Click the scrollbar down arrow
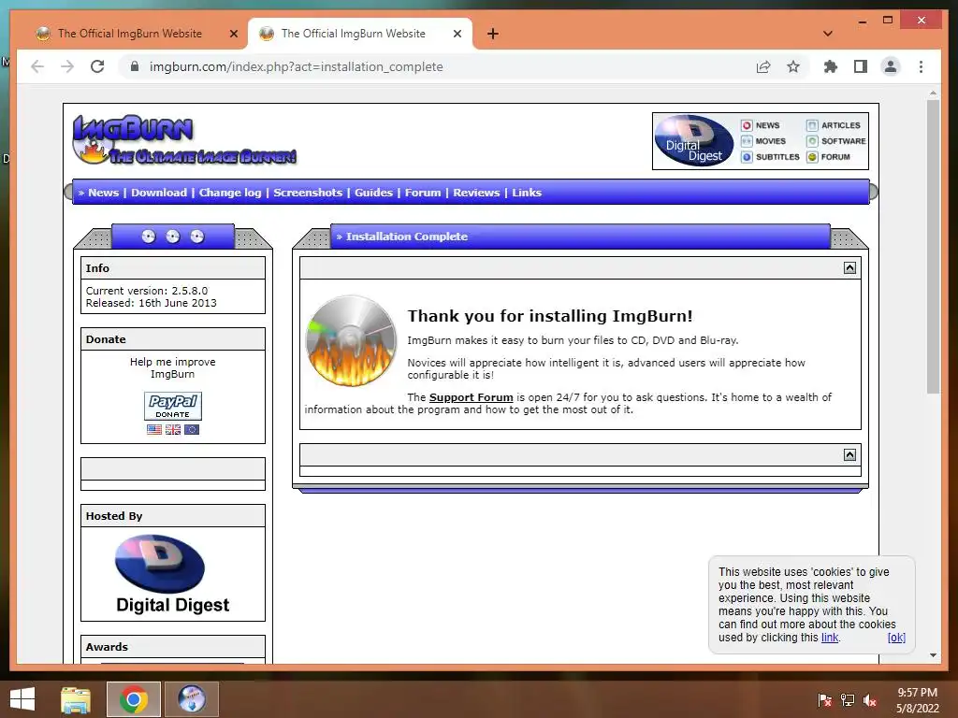The width and height of the screenshot is (958, 718). pyautogui.click(x=933, y=655)
